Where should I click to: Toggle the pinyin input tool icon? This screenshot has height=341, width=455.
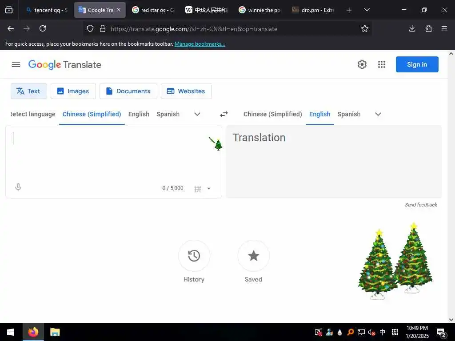(x=198, y=189)
